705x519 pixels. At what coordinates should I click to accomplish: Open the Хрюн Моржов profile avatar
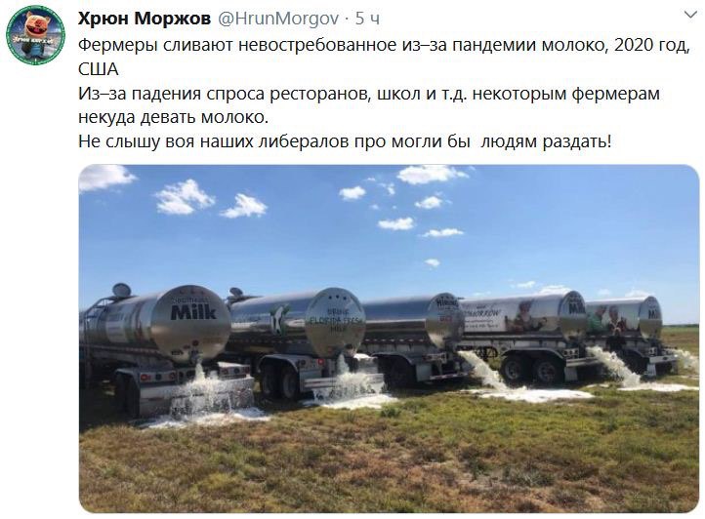click(35, 35)
